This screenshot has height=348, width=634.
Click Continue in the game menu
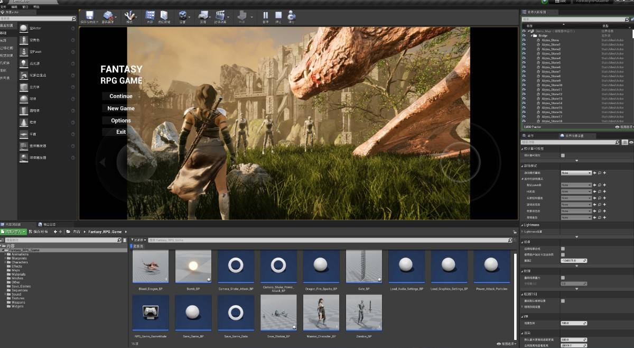(121, 96)
